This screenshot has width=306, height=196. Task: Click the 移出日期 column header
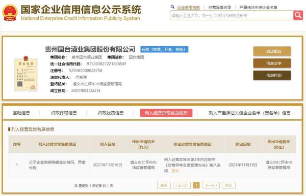click(243, 144)
